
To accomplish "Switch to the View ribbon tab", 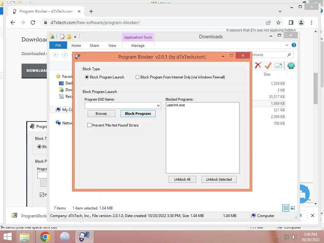I will [x=112, y=46].
